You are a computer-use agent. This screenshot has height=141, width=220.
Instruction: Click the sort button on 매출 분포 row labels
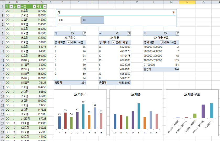(162, 42)
